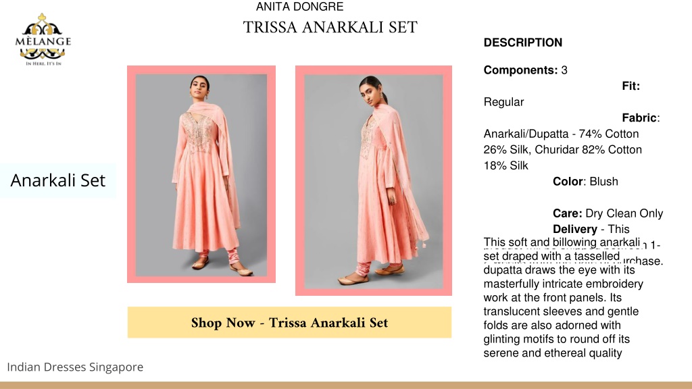Click the Melange logo
The width and height of the screenshot is (692, 389).
pyautogui.click(x=43, y=40)
